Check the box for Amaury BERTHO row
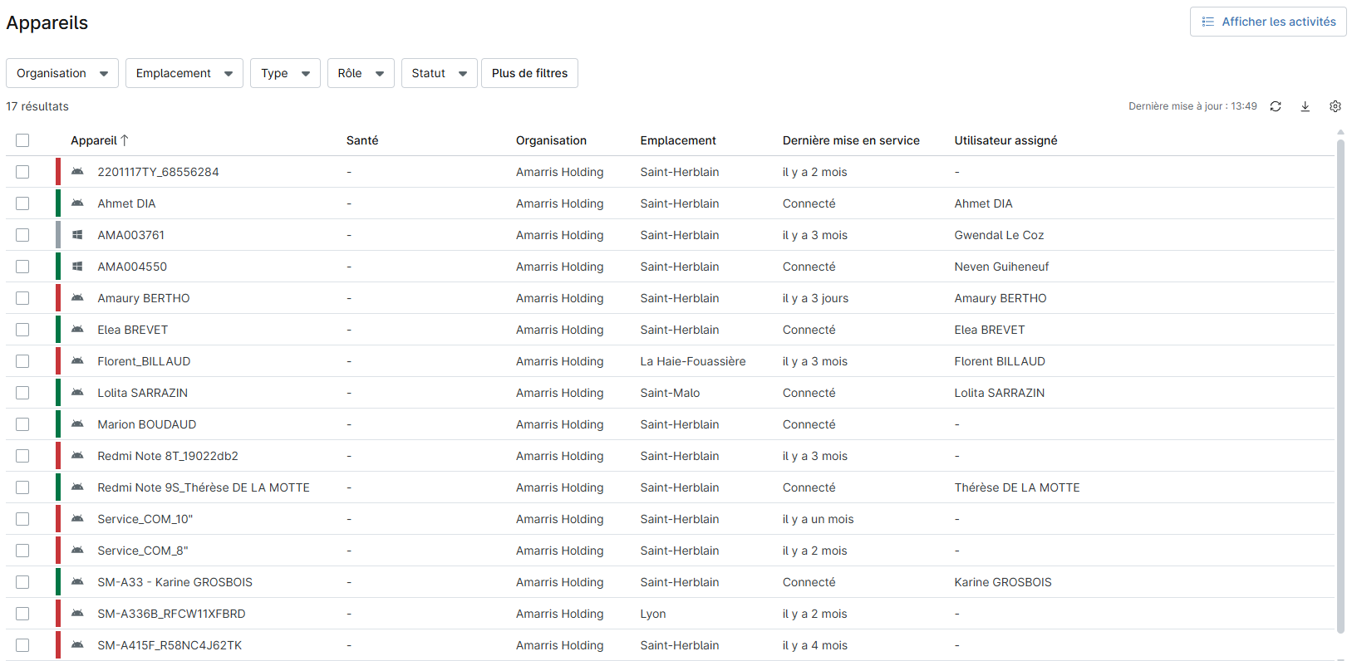The width and height of the screenshot is (1352, 661). [22, 298]
